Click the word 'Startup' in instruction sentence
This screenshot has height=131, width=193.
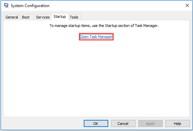tap(111, 26)
